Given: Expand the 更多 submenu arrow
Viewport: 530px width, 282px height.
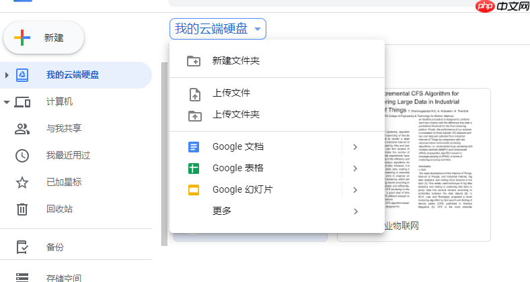Looking at the screenshot, I should (x=356, y=211).
